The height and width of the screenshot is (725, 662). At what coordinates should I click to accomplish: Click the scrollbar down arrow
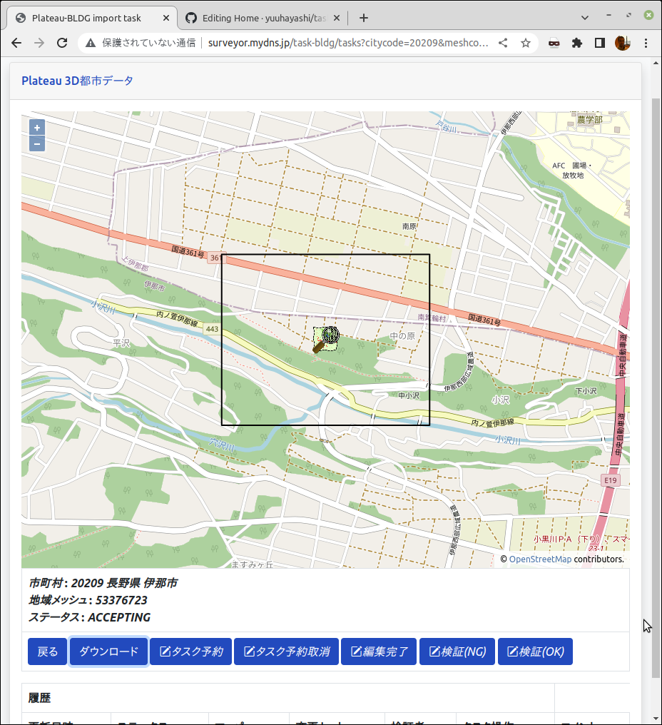(656, 719)
